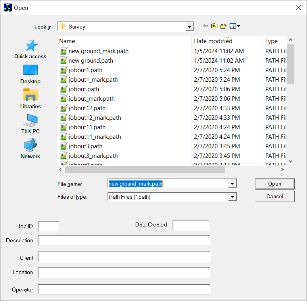Image resolution: width=307 pixels, height=301 pixels.
Task: Click the Back arrow icon
Action: pyautogui.click(x=205, y=26)
